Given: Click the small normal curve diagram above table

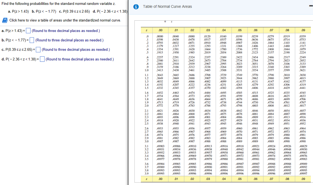Looking at the screenshot, I should [x=168, y=22].
